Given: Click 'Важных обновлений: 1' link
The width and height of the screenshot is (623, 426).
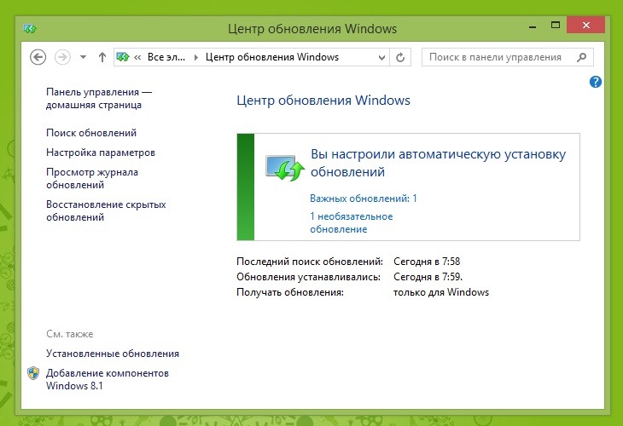Looking at the screenshot, I should 364,199.
